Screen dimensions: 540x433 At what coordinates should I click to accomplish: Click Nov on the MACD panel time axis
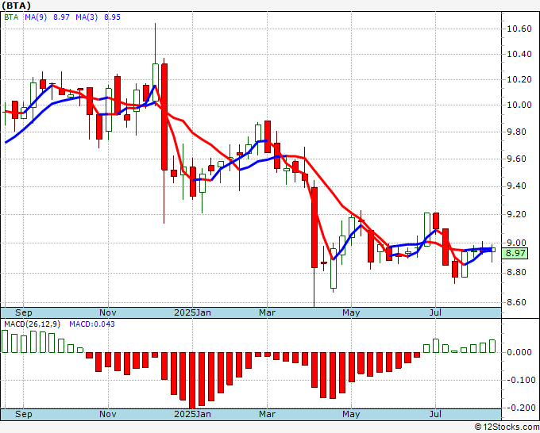[108, 414]
